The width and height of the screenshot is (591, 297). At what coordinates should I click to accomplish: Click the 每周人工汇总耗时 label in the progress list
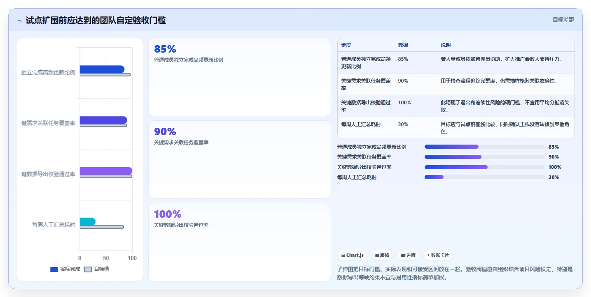[357, 177]
